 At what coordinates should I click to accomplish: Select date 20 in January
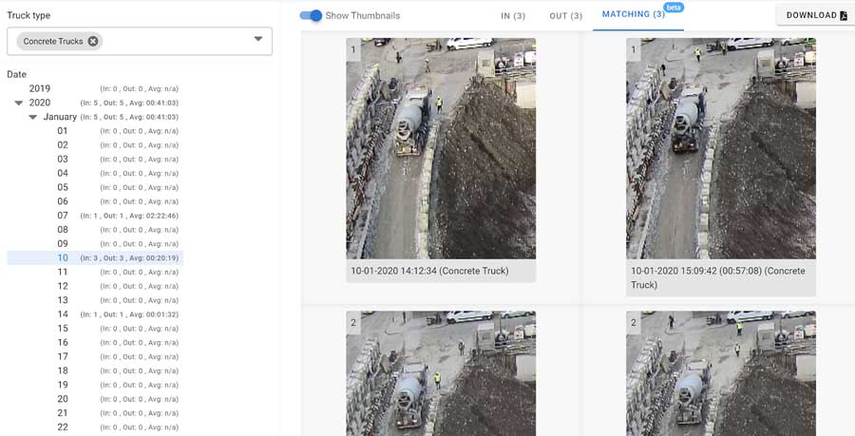95,399
